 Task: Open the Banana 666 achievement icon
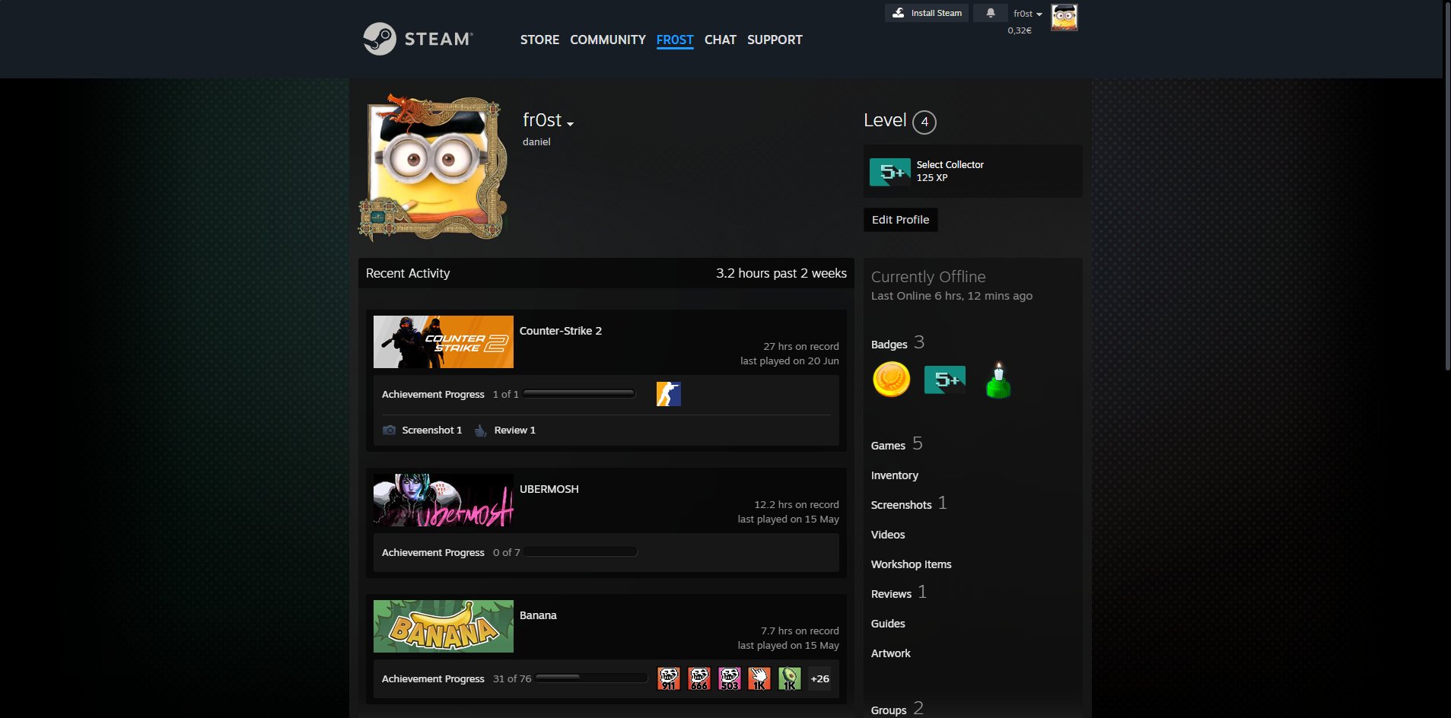point(699,678)
